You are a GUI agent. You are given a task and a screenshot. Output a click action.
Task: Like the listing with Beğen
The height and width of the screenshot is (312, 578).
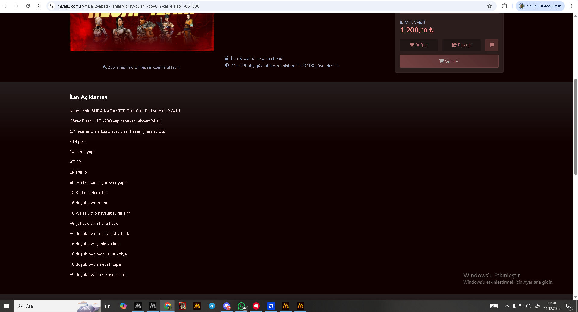(x=419, y=45)
